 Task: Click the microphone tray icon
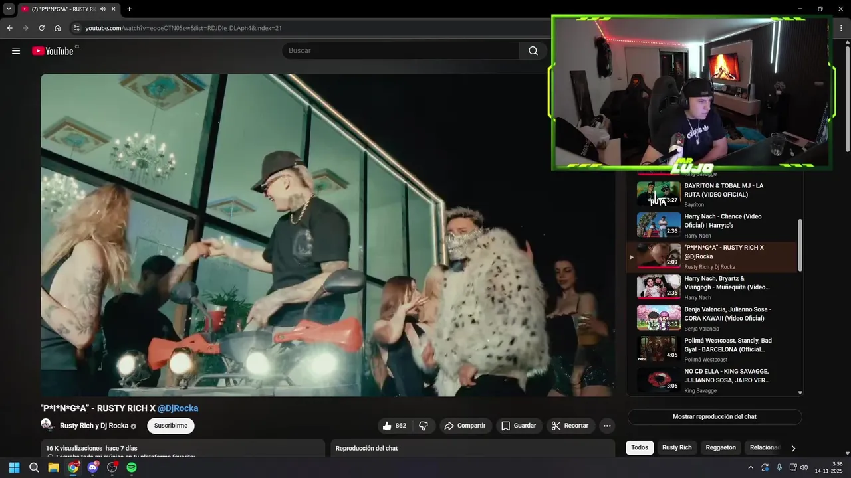pos(779,467)
